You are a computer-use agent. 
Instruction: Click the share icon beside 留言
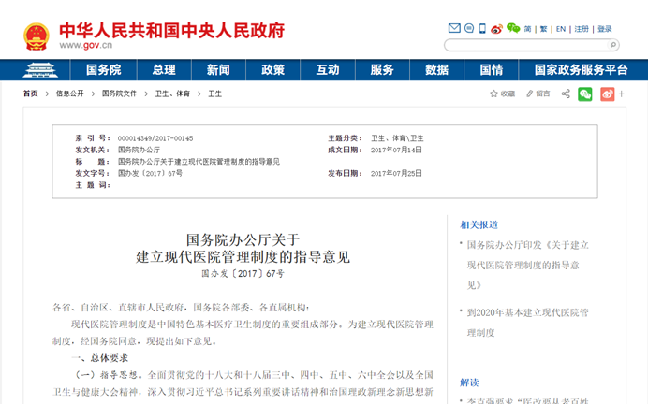point(566,94)
